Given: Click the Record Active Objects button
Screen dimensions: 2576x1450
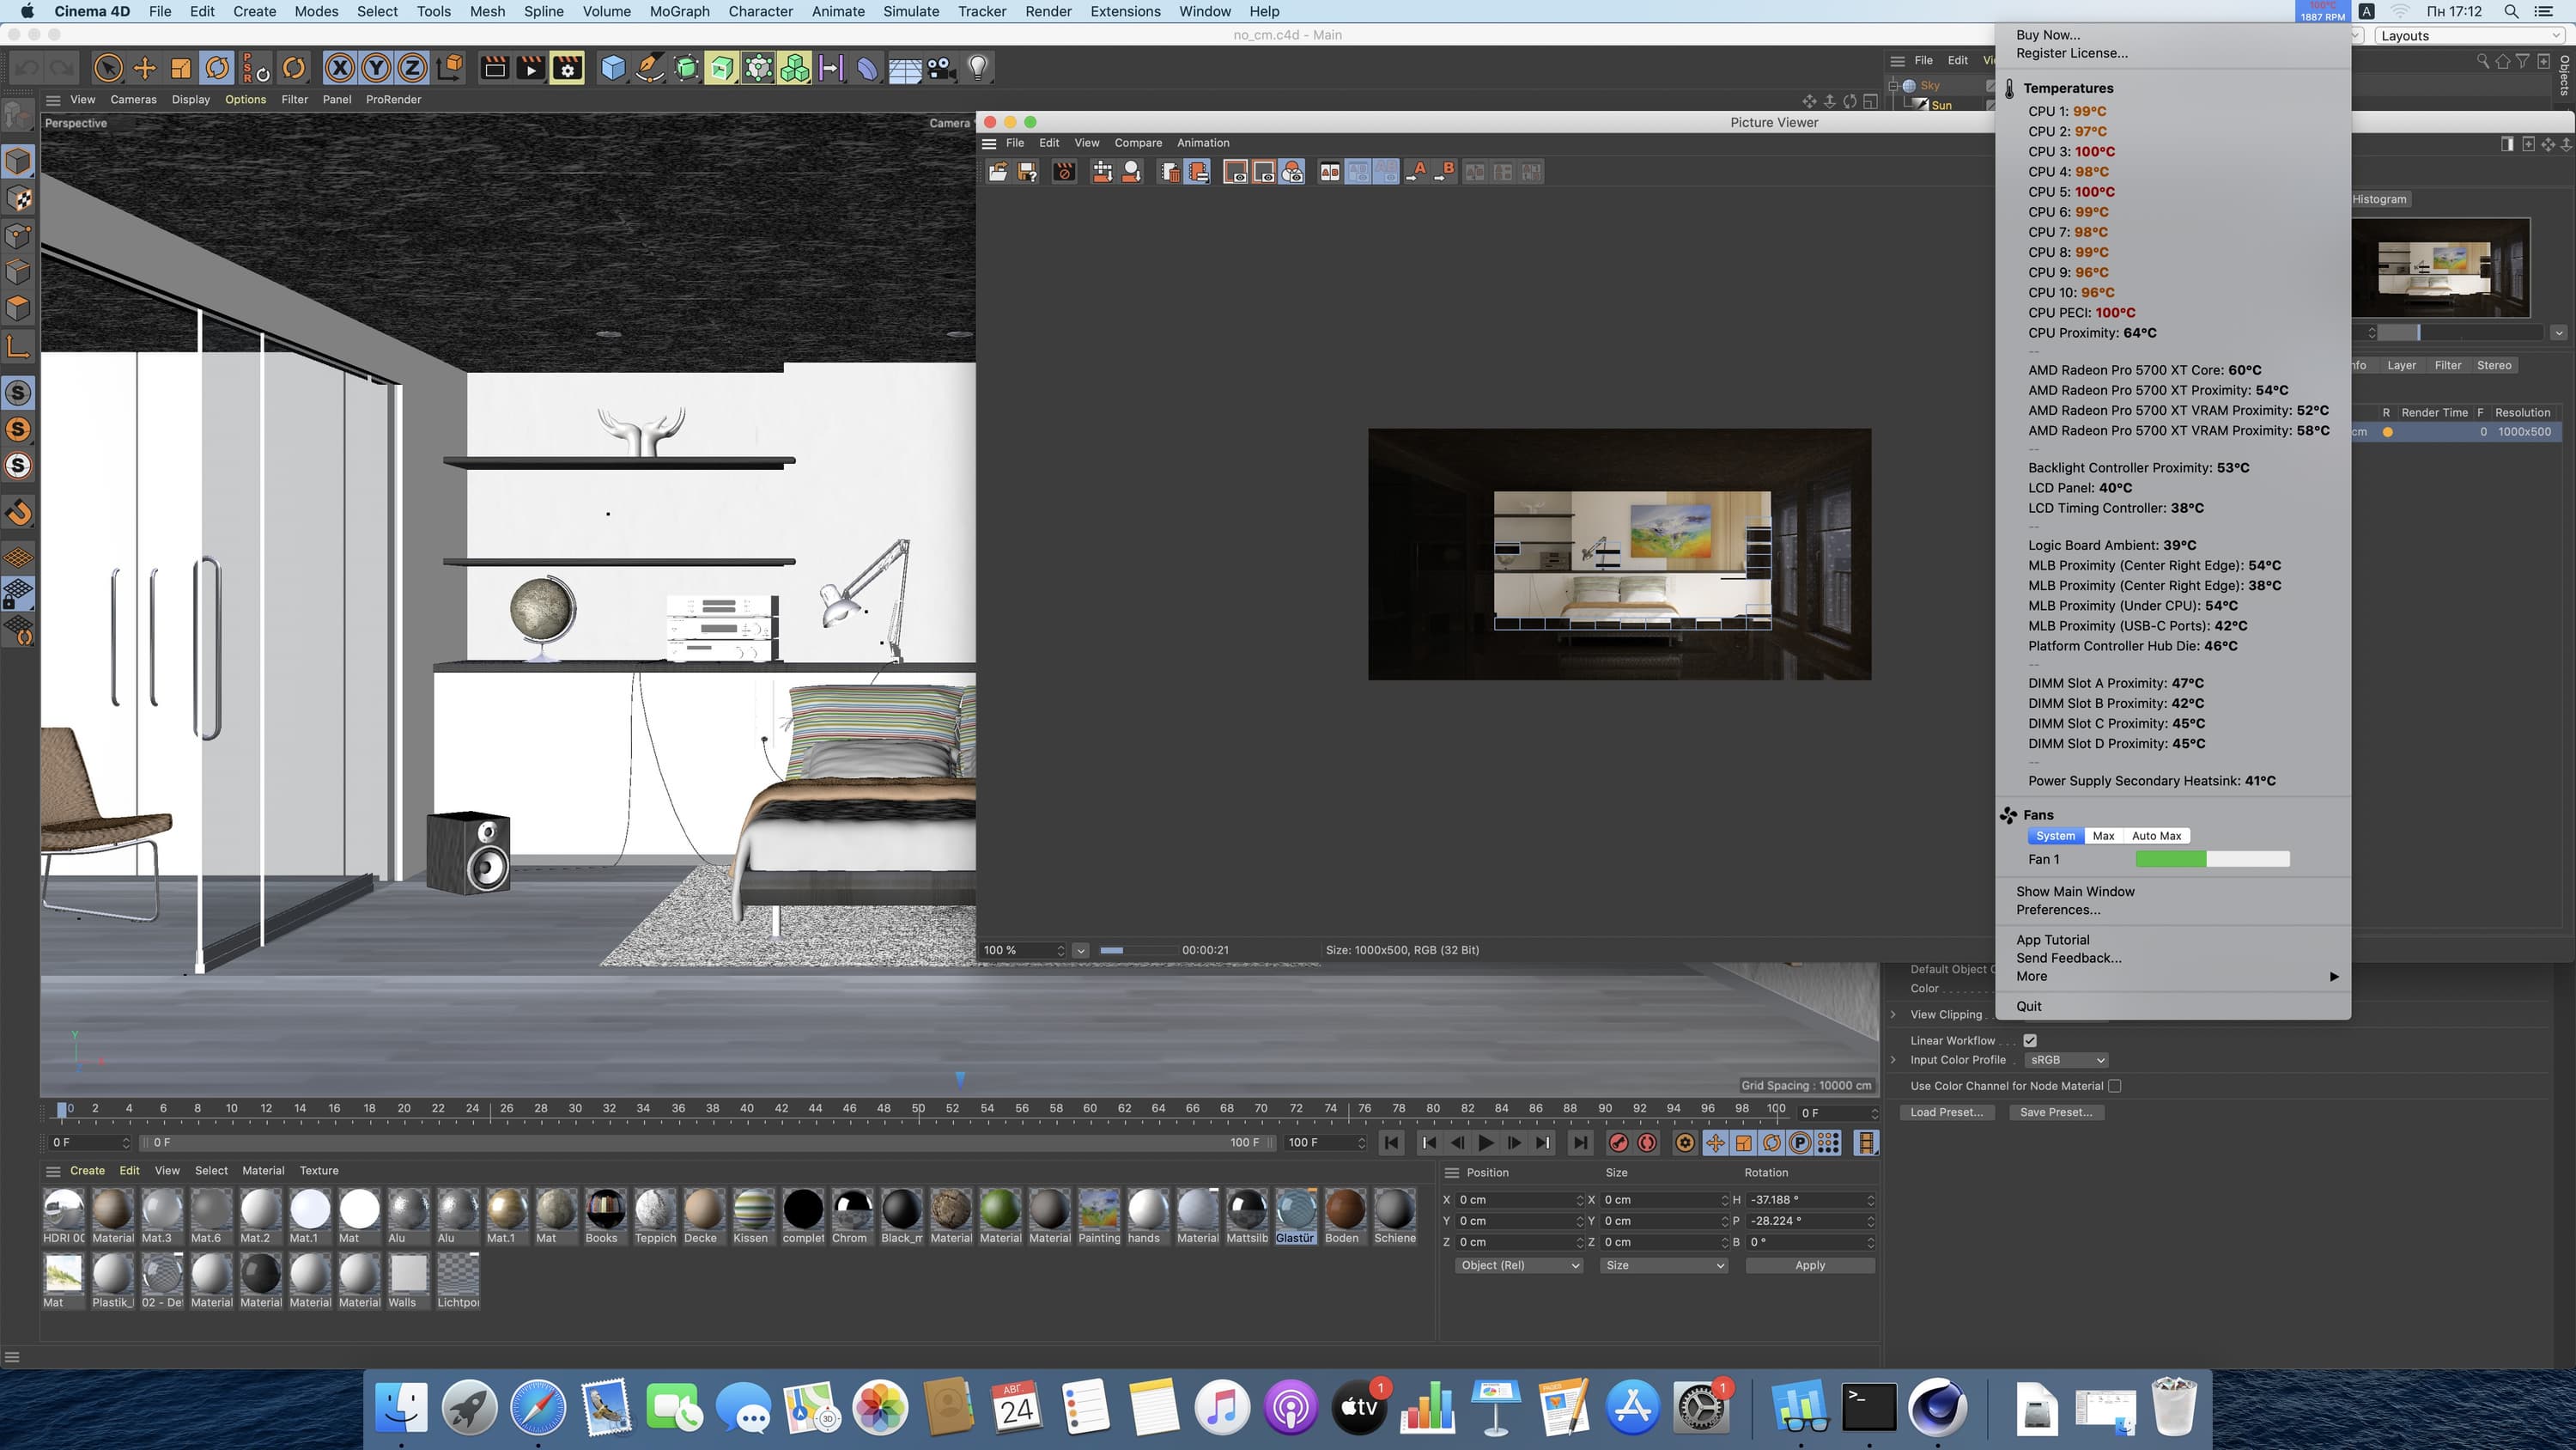Looking at the screenshot, I should click(x=1619, y=1142).
